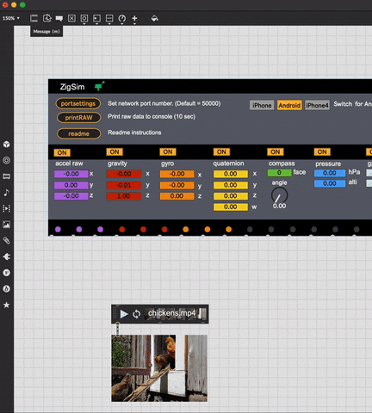Open the Dial tool dropdown arrow
The width and height of the screenshot is (372, 413).
point(122,24)
